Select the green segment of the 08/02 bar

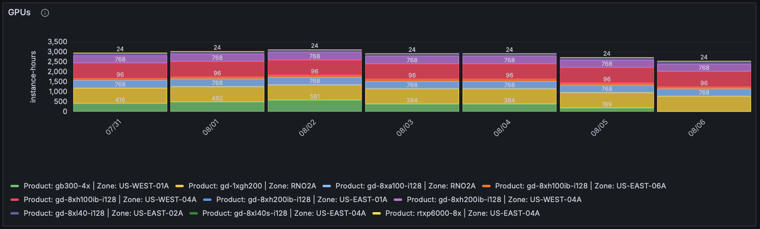point(314,106)
